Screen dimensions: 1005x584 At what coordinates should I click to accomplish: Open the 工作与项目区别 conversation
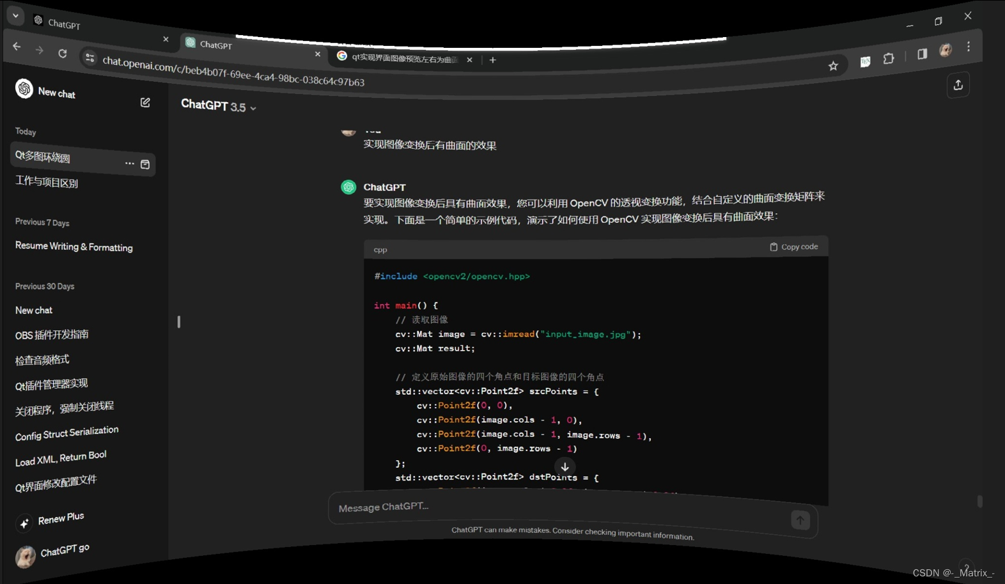pos(47,182)
